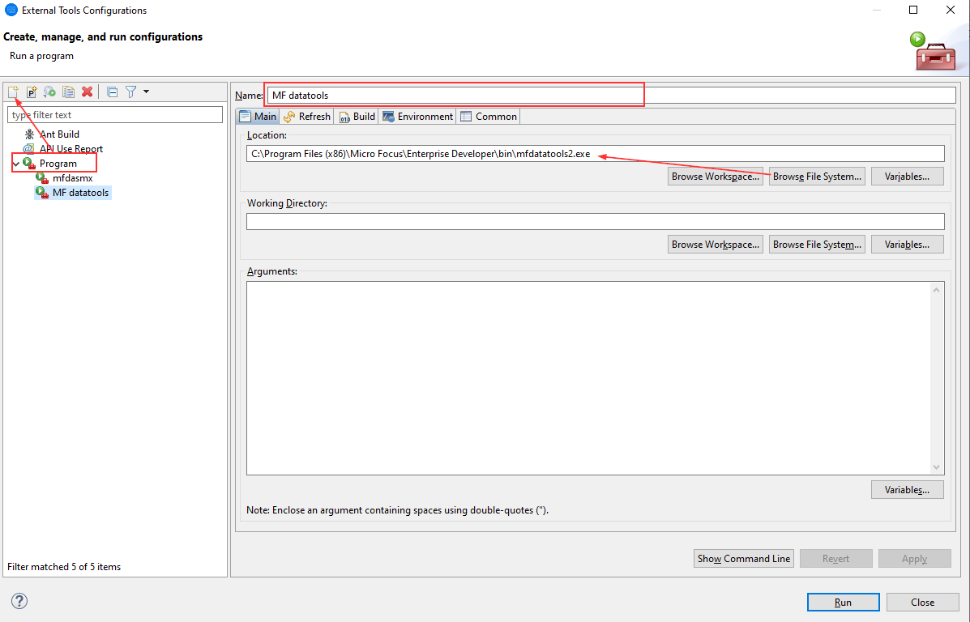Screen dimensions: 970x622
Task: Open filter options dropdown arrow
Action: click(x=144, y=92)
